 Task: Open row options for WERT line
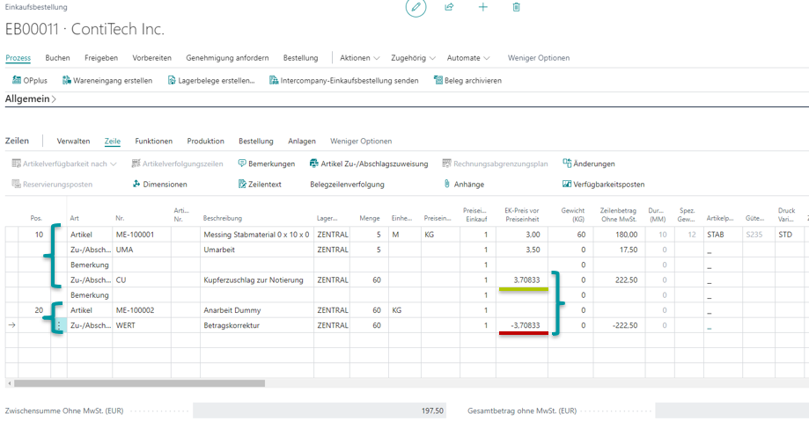60,325
